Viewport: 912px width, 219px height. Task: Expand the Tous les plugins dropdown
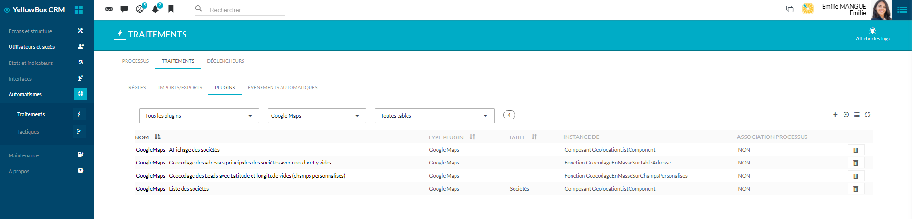199,116
